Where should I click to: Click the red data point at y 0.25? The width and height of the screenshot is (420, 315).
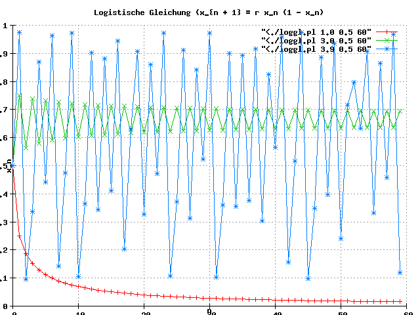point(20,236)
